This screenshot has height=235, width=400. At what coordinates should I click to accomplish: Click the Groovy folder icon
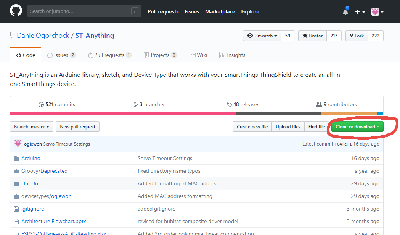pyautogui.click(x=16, y=171)
